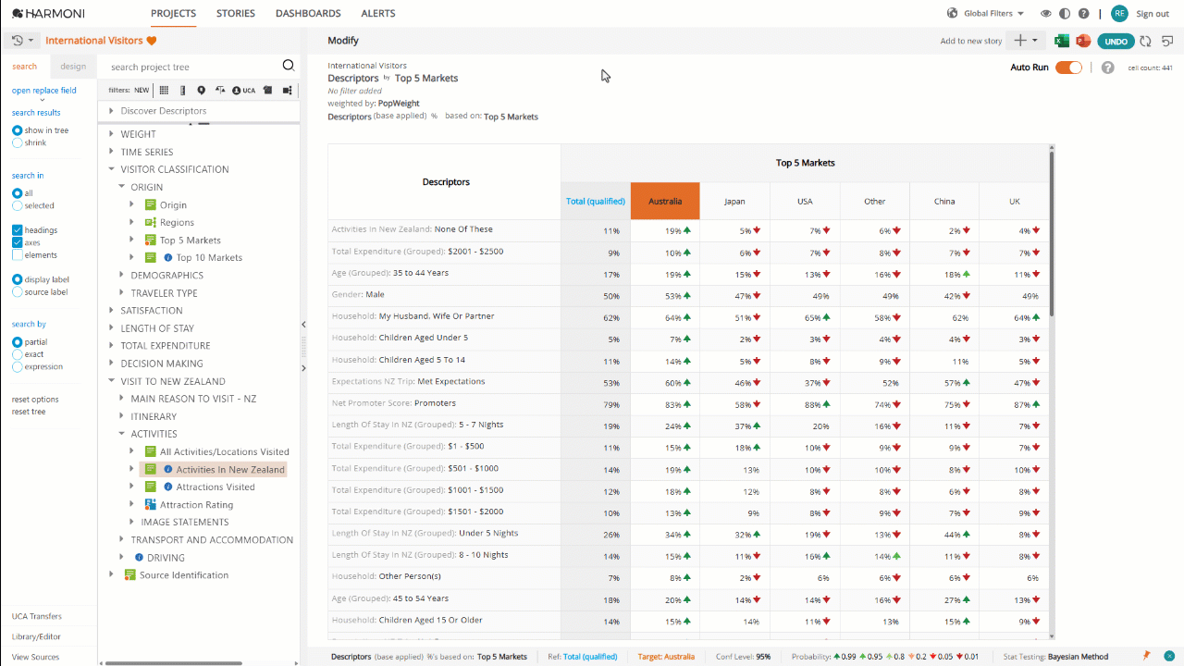The height and width of the screenshot is (666, 1184).
Task: Click the refresh arrows icon beside UNDO
Action: click(1146, 41)
